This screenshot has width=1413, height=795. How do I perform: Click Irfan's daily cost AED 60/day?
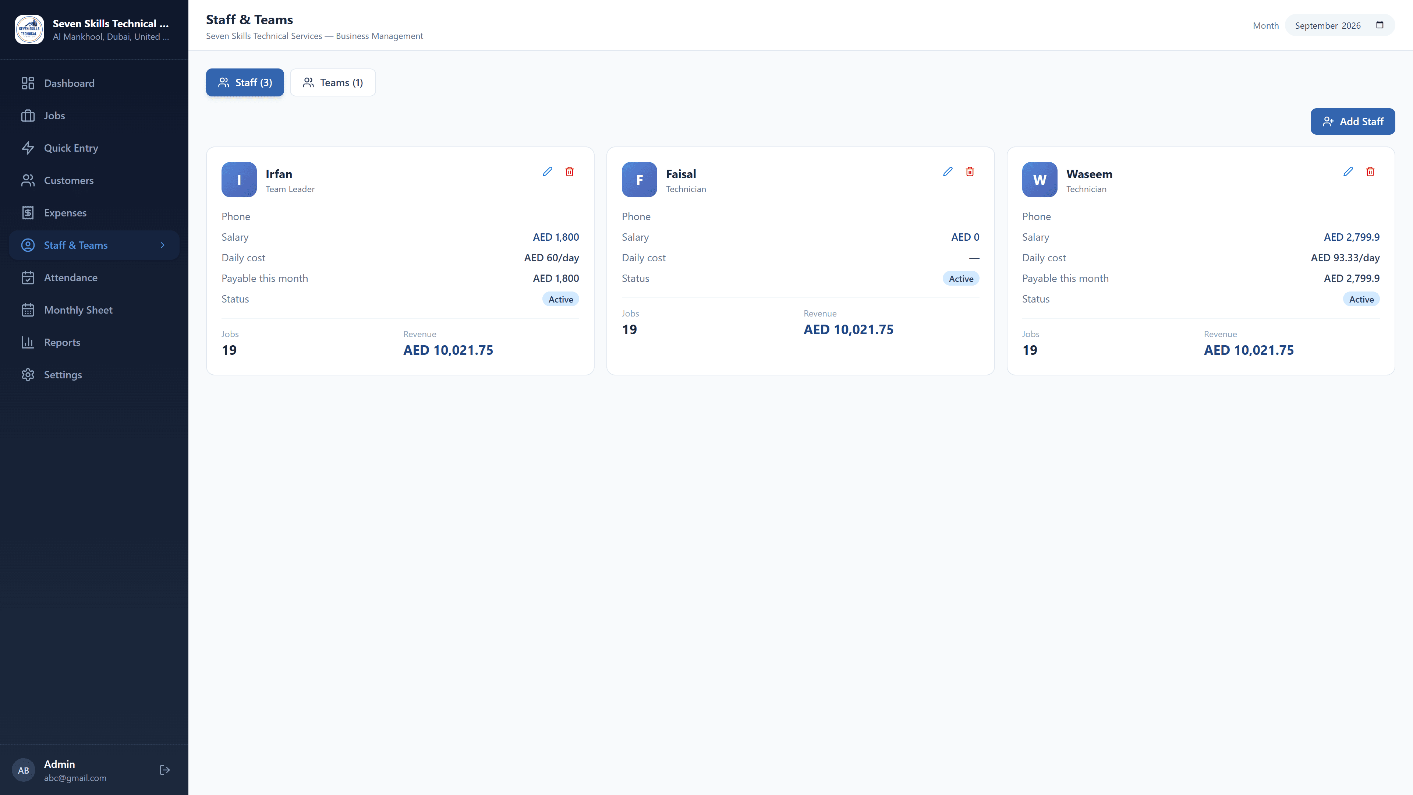point(551,258)
